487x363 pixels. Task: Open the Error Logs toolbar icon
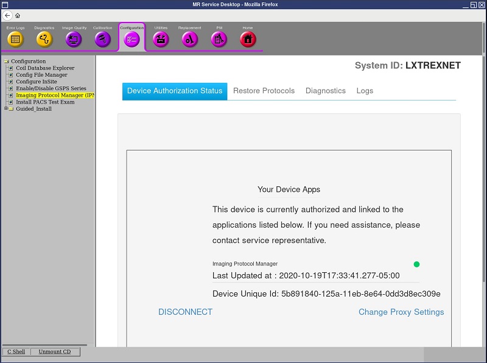16,39
